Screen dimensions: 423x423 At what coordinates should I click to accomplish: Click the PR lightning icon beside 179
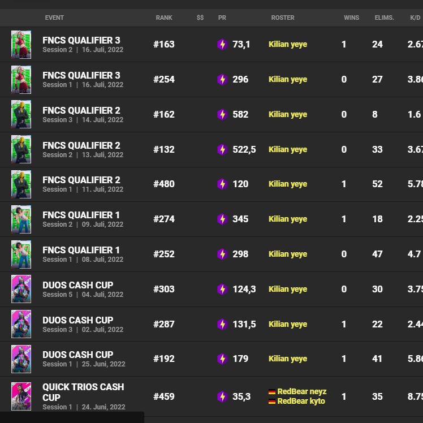tap(222, 359)
